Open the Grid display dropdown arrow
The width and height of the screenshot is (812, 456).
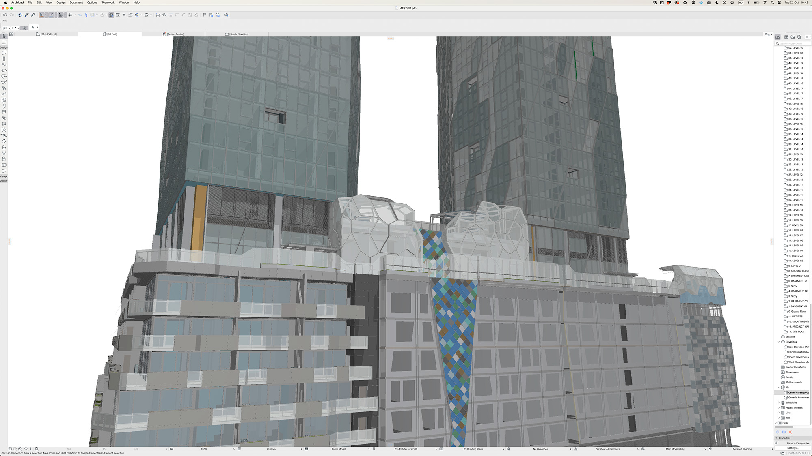coord(75,15)
